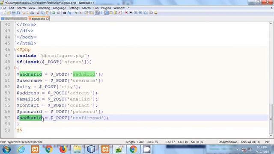
Task: Open the Replace toolbar icon
Action: coord(69,13)
